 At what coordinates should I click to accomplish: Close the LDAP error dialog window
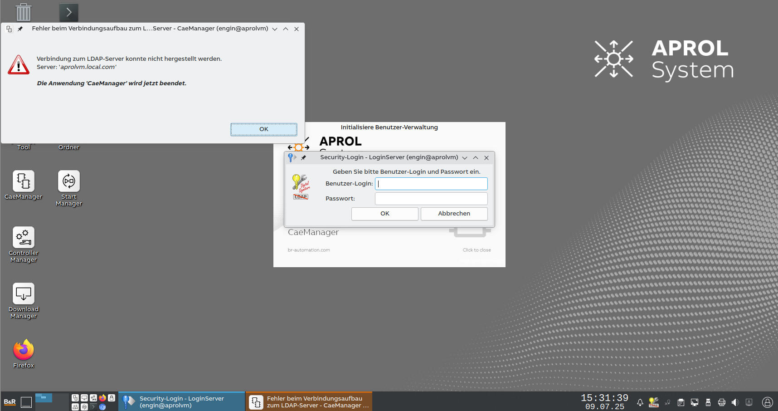297,29
